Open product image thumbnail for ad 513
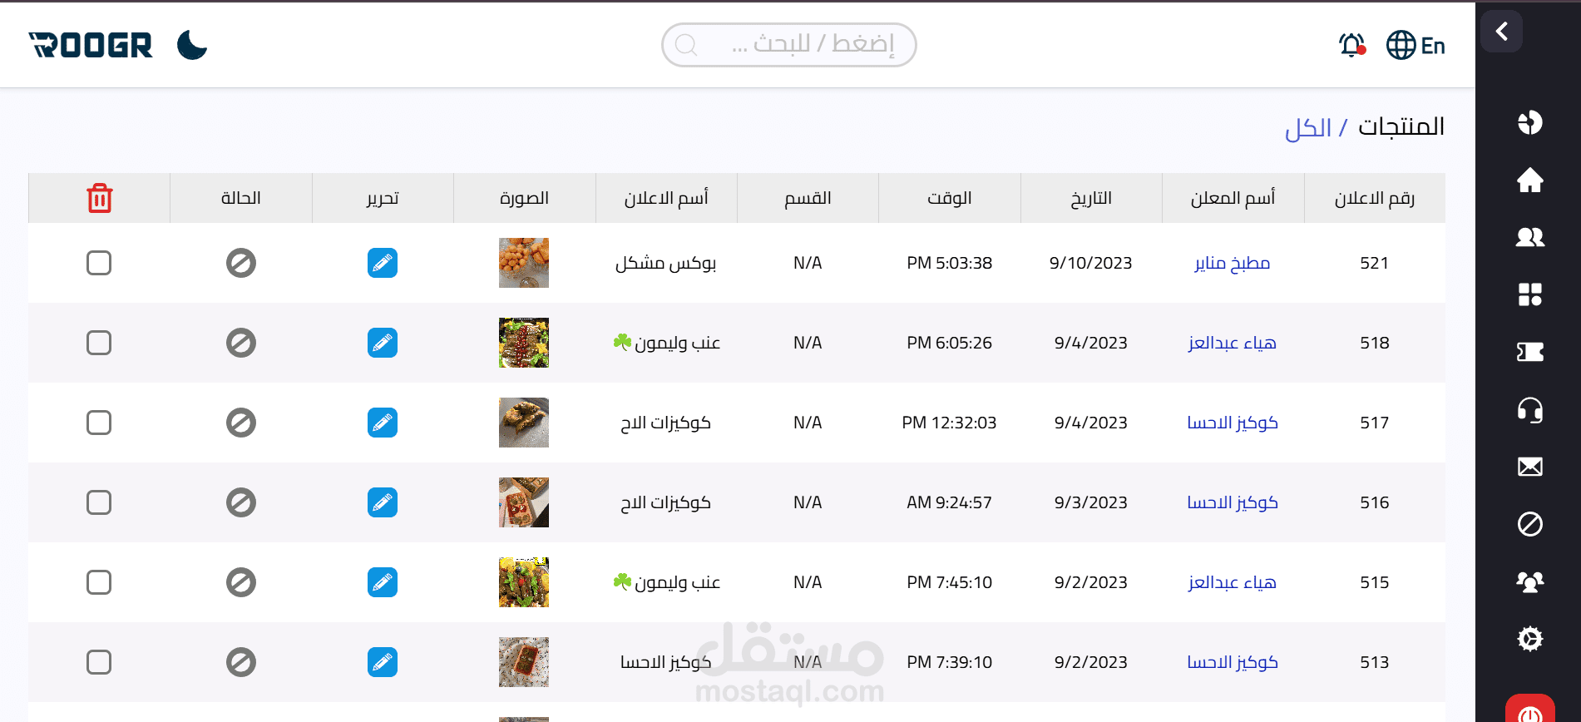1581x722 pixels. (x=524, y=662)
